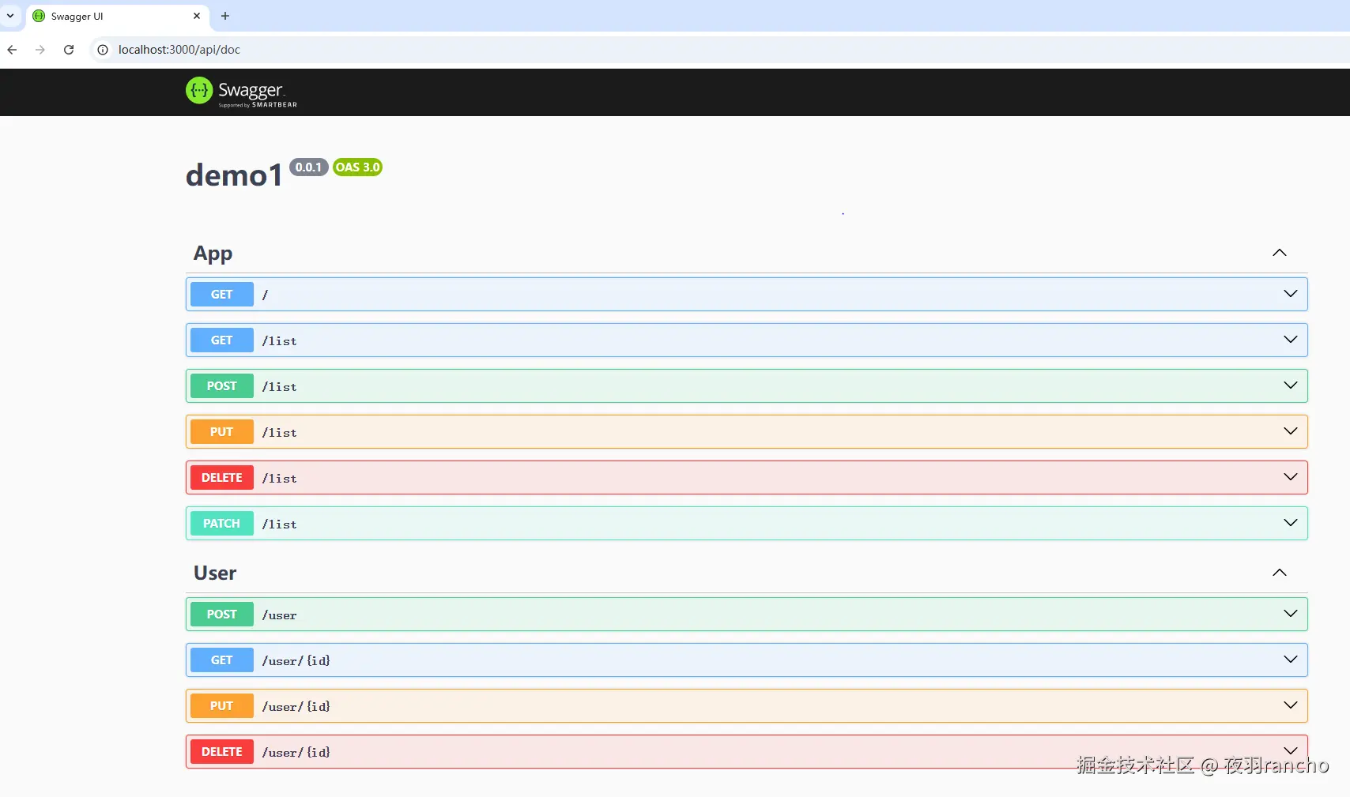Viewport: 1350px width, 797px height.
Task: Click the Swagger logo in the header
Action: [241, 92]
